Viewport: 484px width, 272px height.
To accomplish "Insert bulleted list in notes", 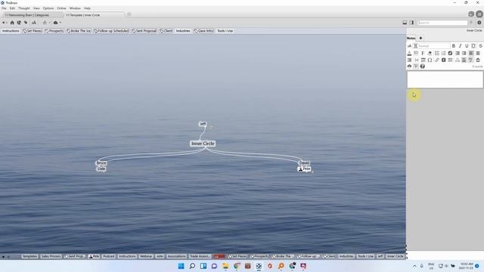I will point(437,54).
